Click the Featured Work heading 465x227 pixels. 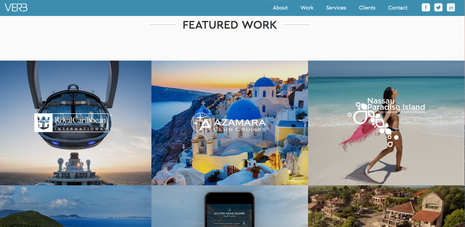coord(230,25)
